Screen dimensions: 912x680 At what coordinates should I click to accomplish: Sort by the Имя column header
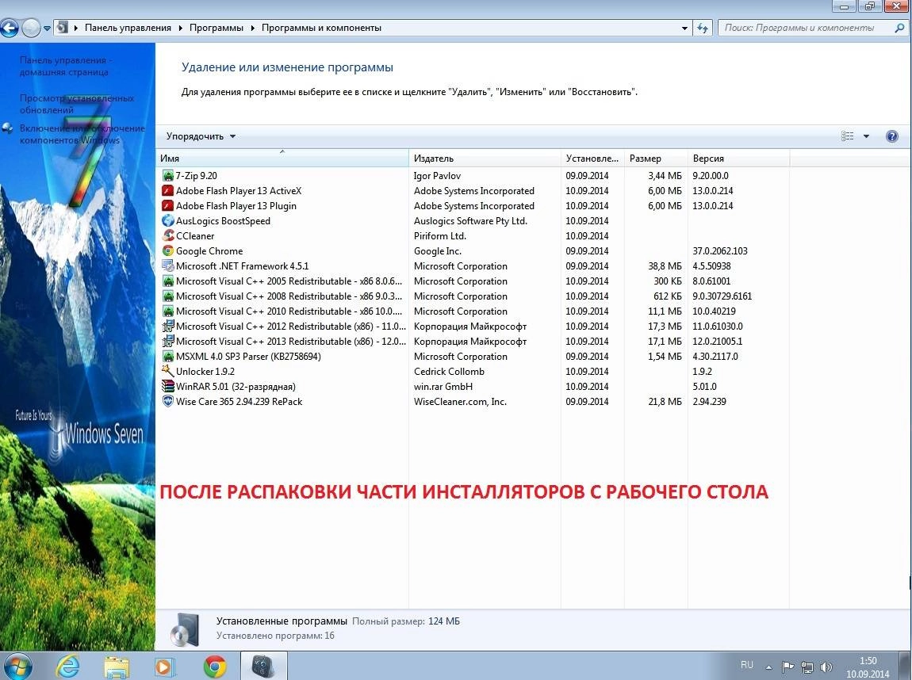tap(282, 158)
